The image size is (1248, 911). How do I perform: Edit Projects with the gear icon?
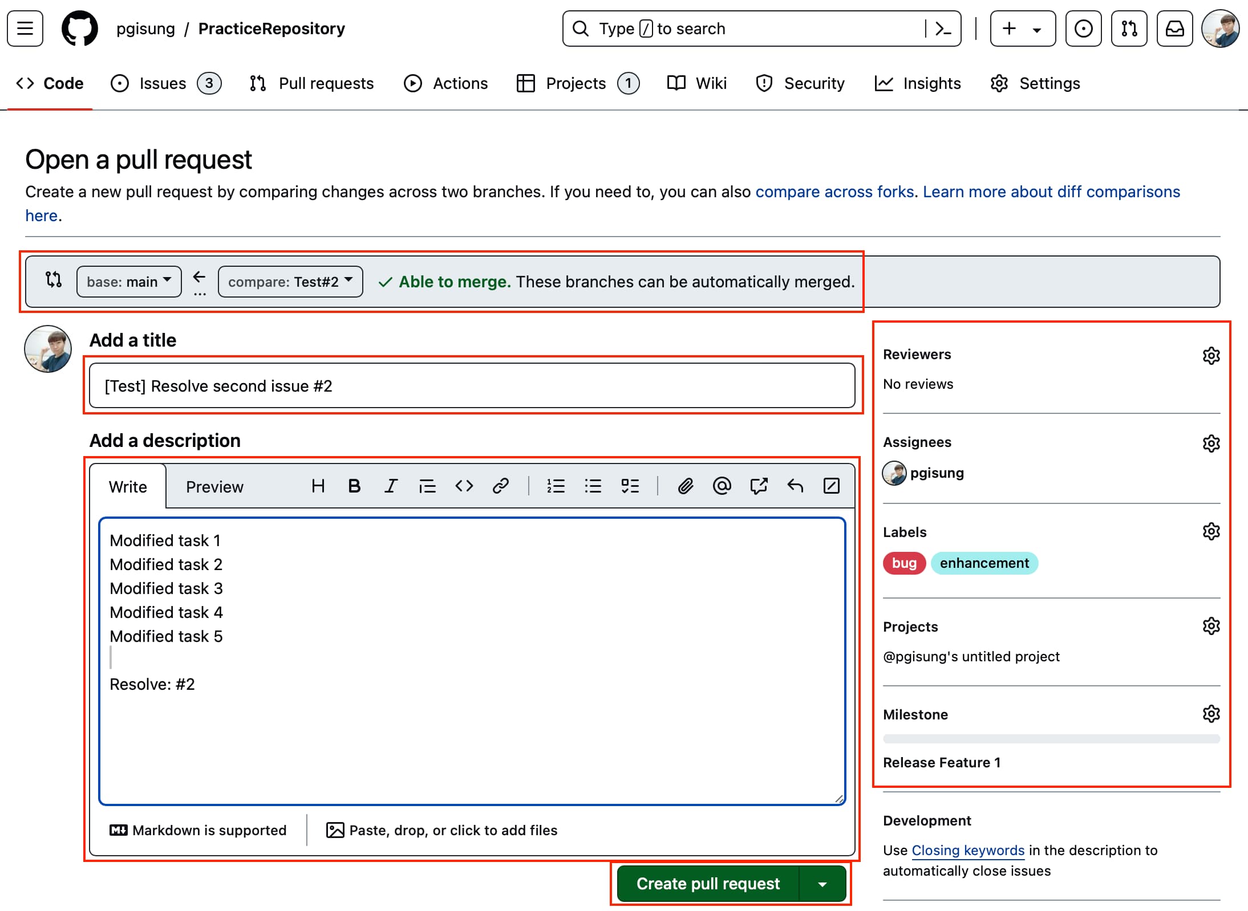(1211, 626)
